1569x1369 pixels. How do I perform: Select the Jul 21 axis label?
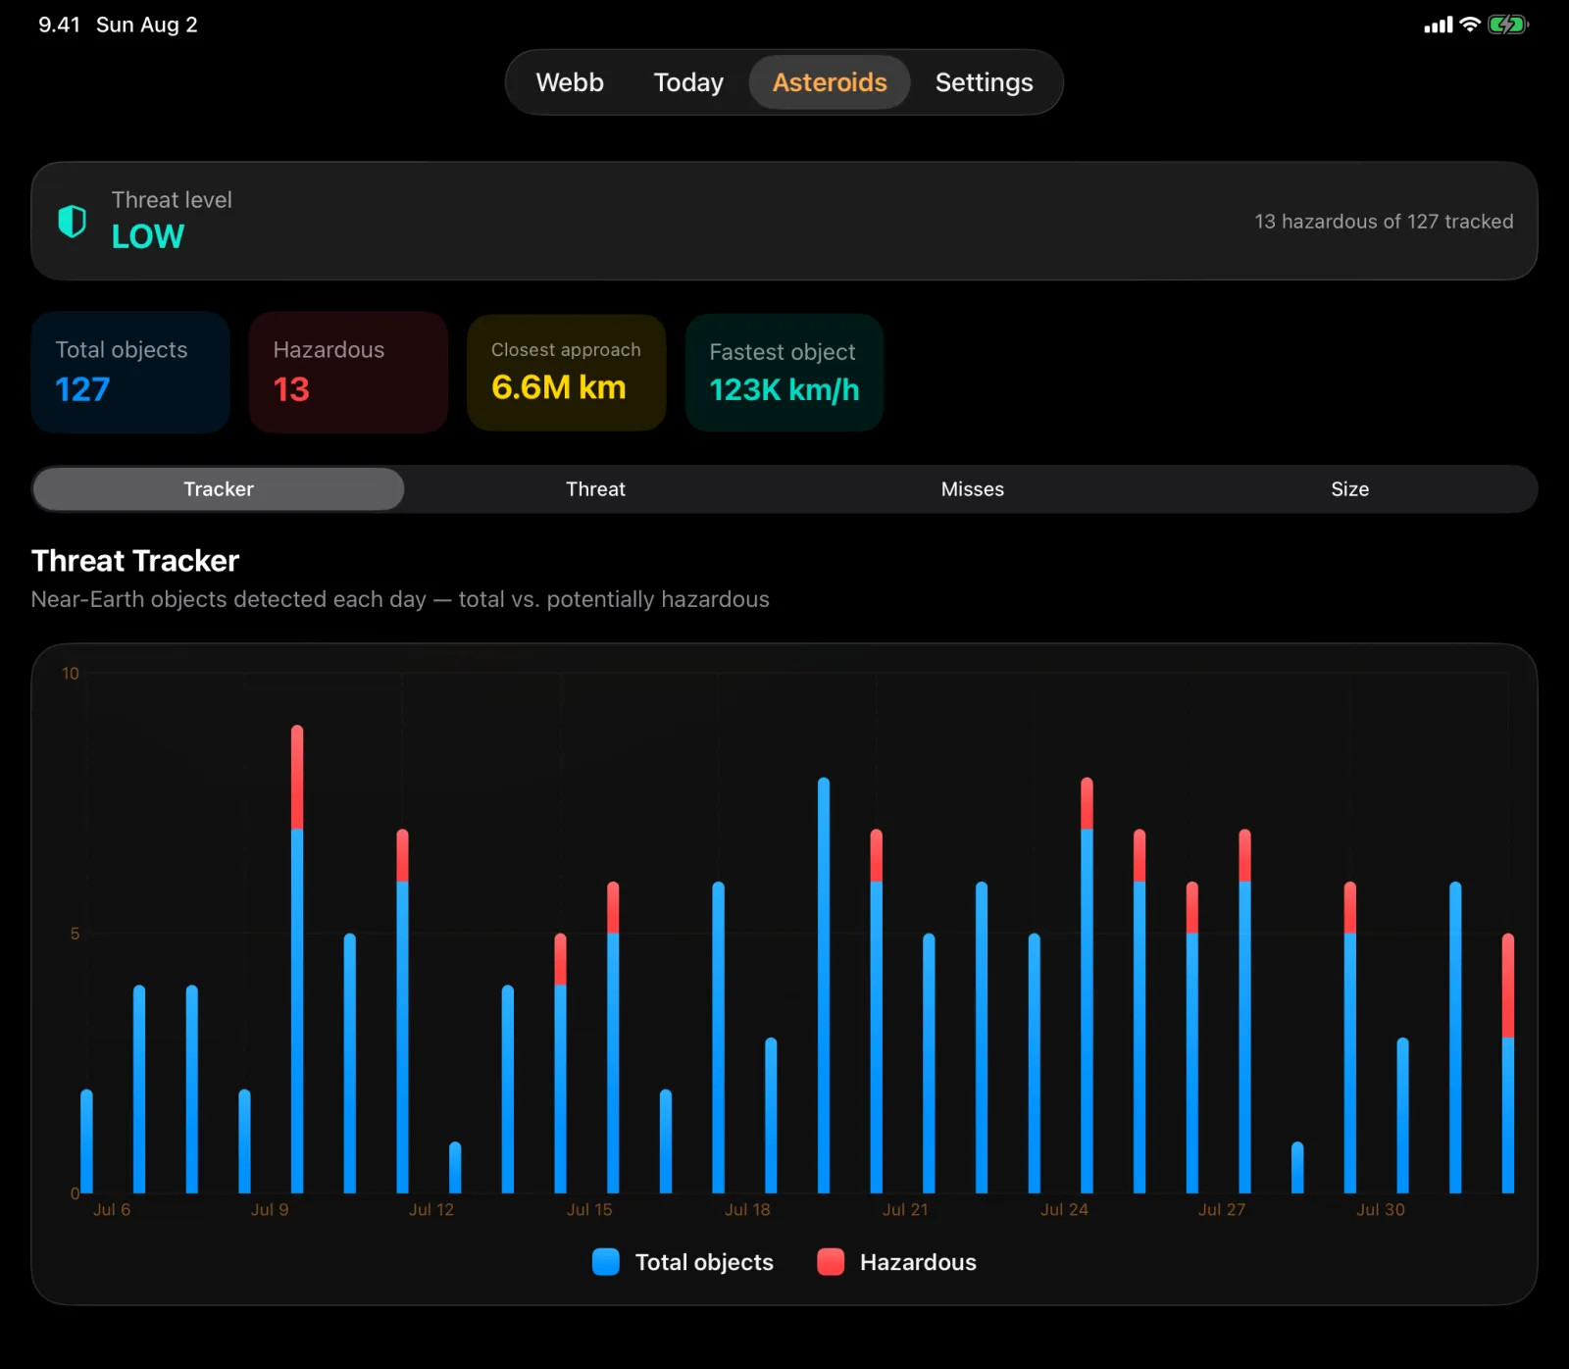(905, 1210)
